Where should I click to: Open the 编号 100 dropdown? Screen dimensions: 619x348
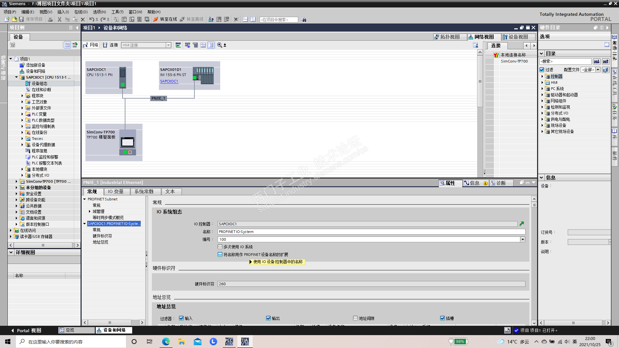[523, 239]
